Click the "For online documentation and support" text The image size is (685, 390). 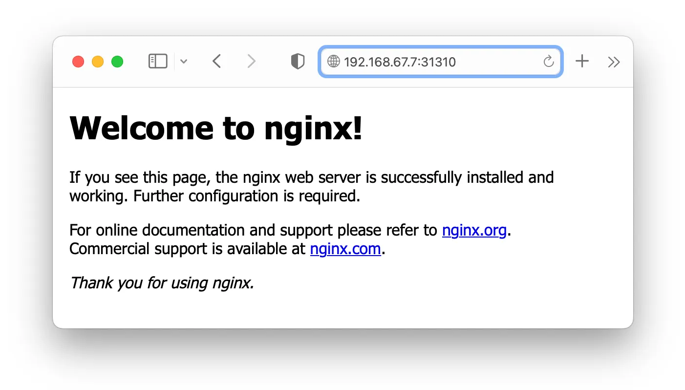pos(201,230)
